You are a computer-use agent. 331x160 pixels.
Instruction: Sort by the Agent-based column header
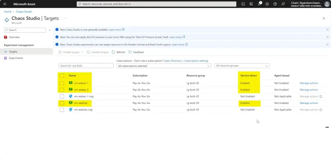coord(282,75)
